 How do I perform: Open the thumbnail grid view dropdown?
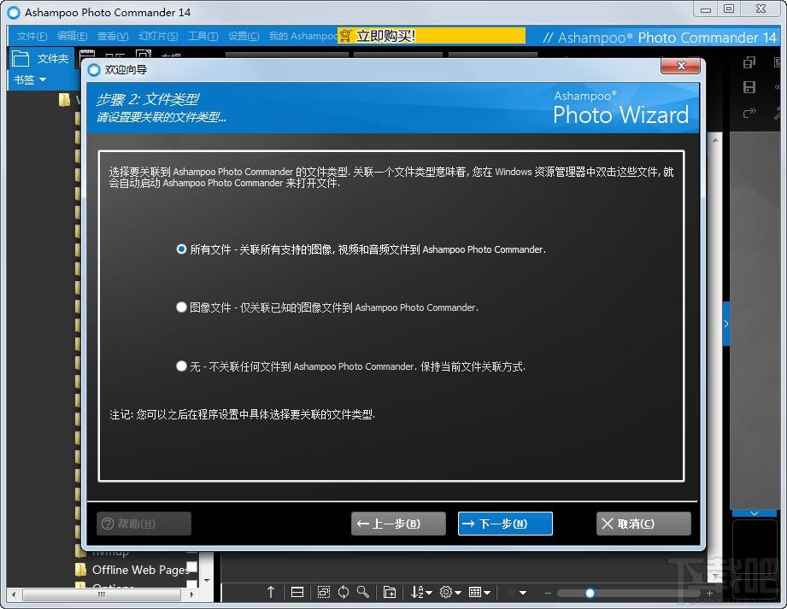click(x=479, y=593)
